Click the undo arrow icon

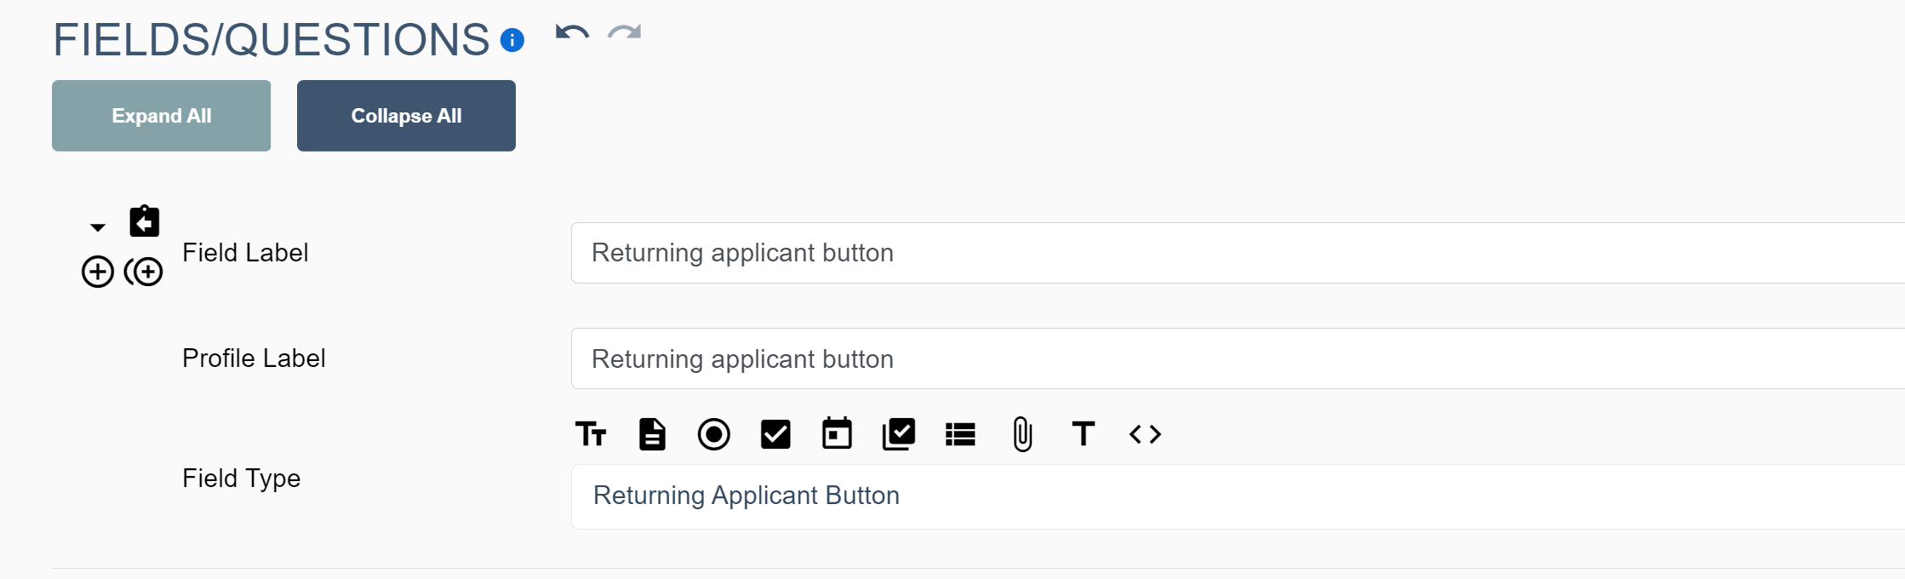click(572, 33)
